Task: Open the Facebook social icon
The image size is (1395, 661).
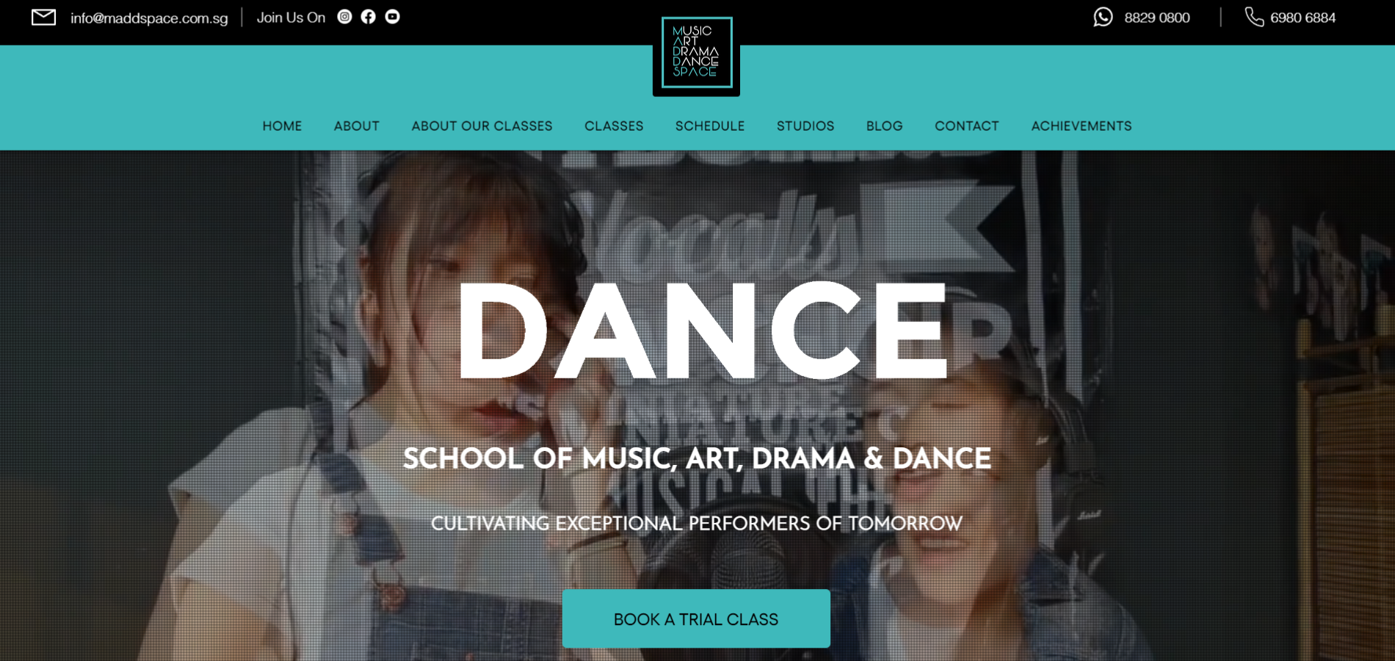Action: pos(369,16)
